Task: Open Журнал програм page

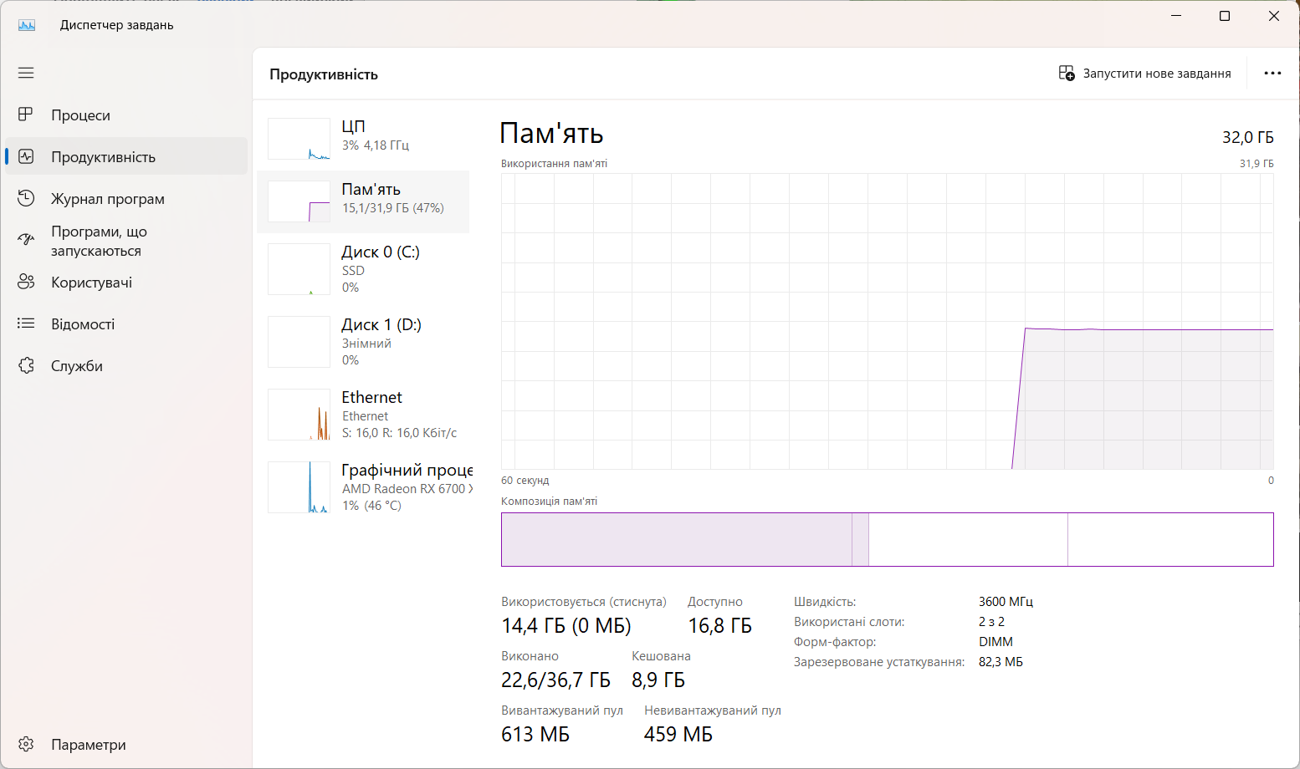Action: pyautogui.click(x=126, y=199)
